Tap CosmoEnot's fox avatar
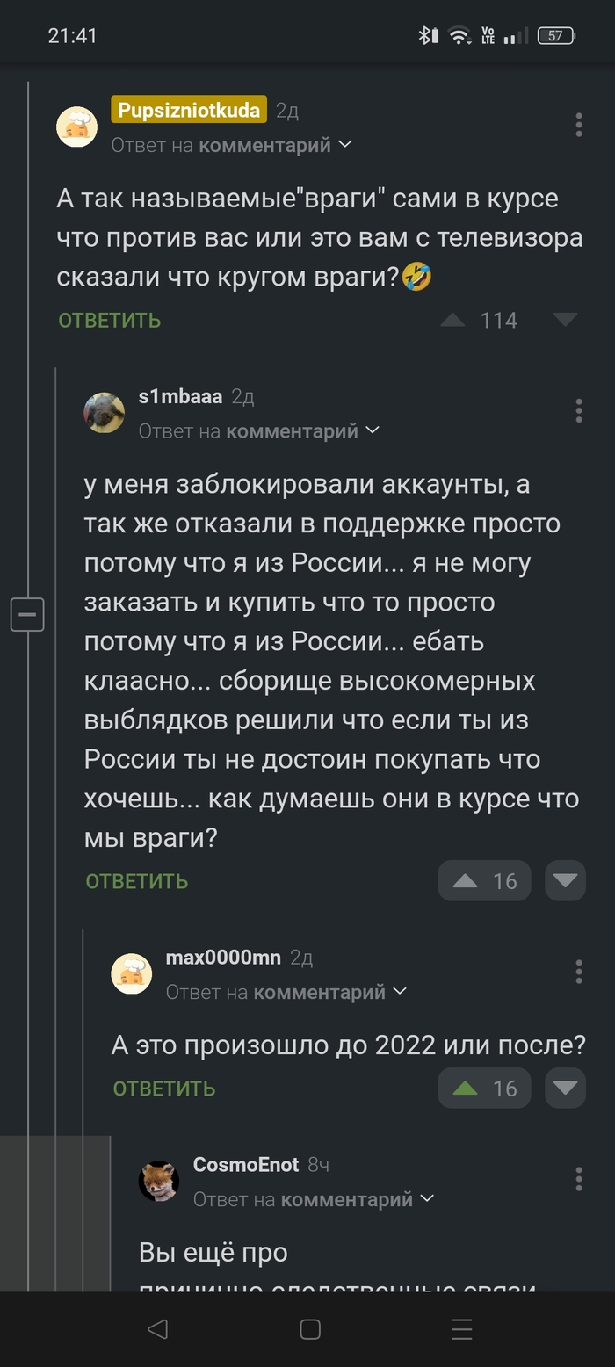The image size is (615, 1367). pos(158,1181)
